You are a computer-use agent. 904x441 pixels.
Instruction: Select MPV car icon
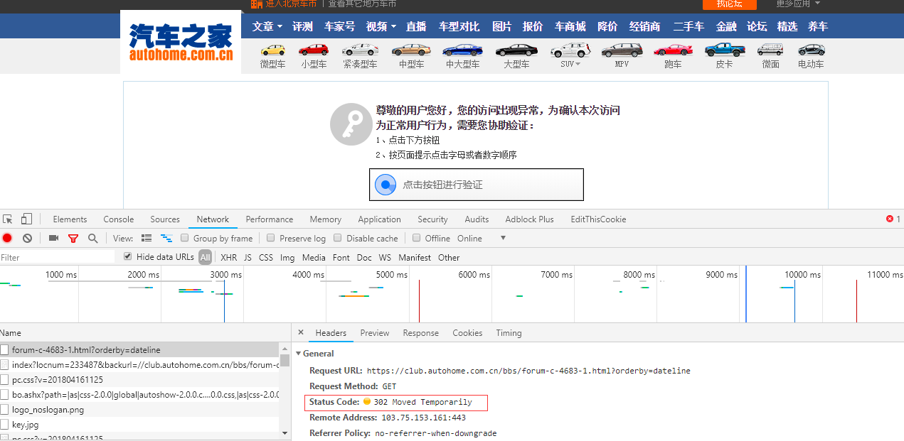tap(622, 50)
